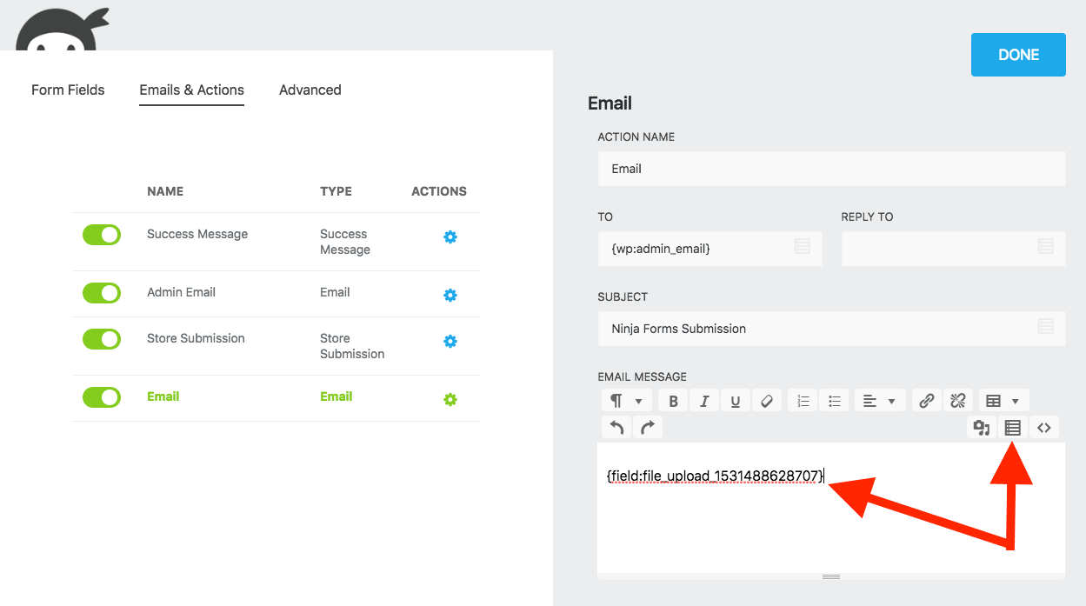Image resolution: width=1086 pixels, height=606 pixels.
Task: Toggle the Email action off
Action: (x=102, y=397)
